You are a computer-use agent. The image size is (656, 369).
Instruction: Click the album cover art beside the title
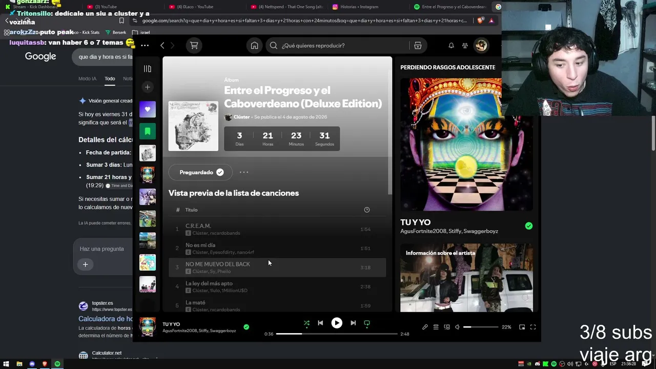point(193,126)
